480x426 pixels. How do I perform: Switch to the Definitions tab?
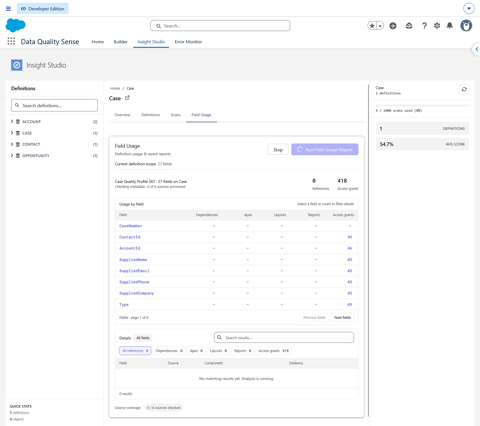pyautogui.click(x=150, y=115)
